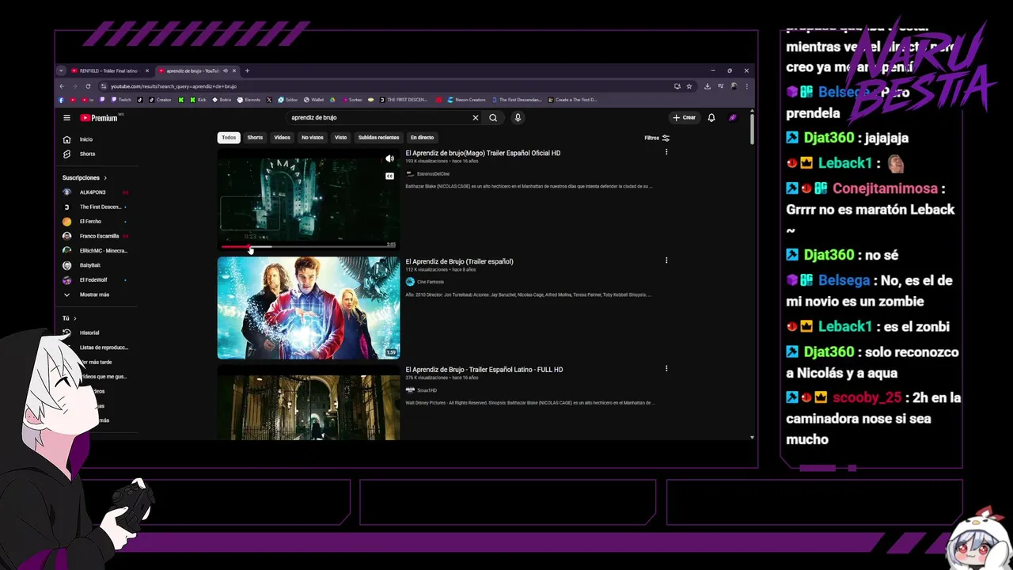The width and height of the screenshot is (1013, 570).
Task: Click the magnifier search button
Action: pos(493,117)
